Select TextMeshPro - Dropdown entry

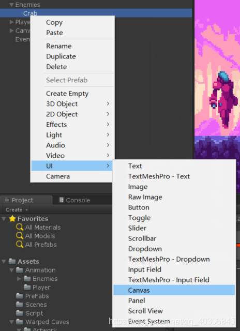[174, 259]
